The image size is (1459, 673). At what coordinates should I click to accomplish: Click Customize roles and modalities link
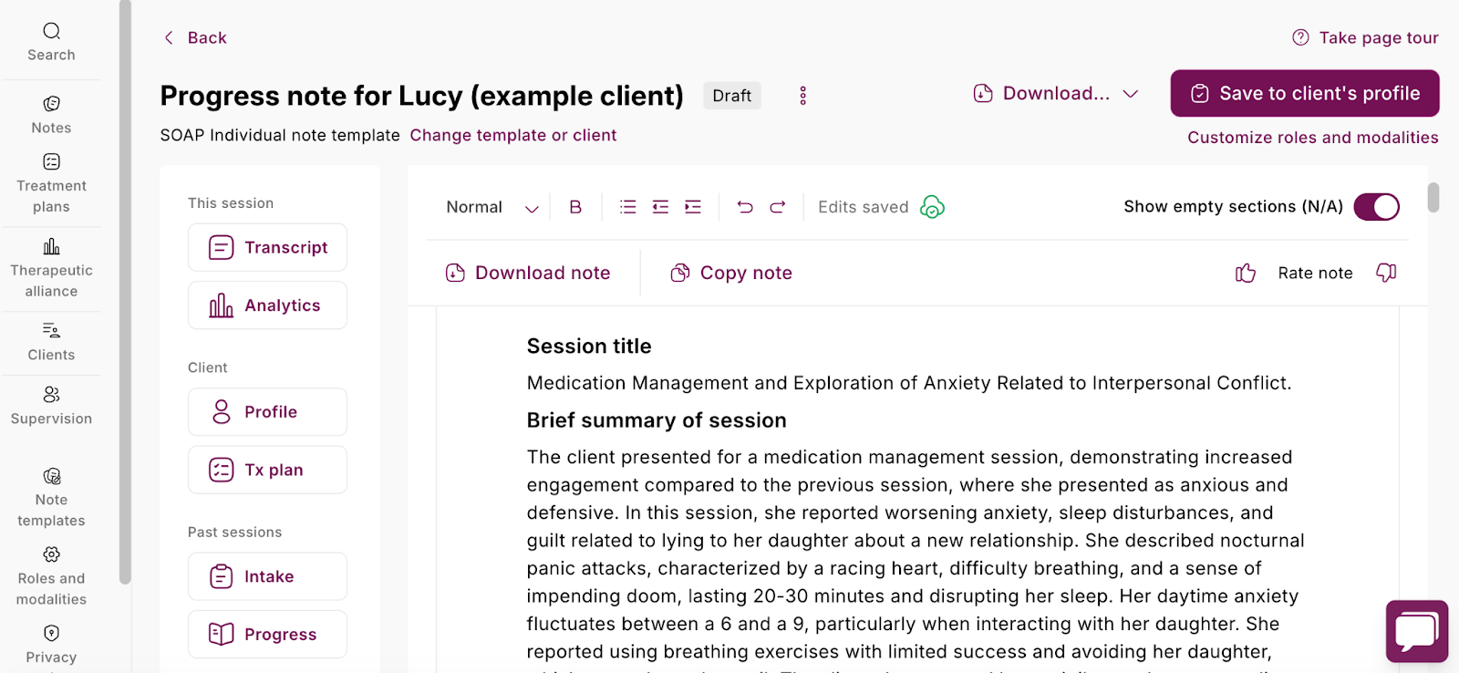[1313, 138]
